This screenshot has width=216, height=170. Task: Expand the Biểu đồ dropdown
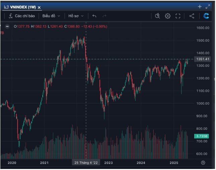pyautogui.click(x=51, y=16)
